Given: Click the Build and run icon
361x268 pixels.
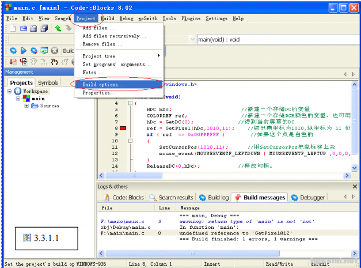Looking at the screenshot, I should point(34,51).
